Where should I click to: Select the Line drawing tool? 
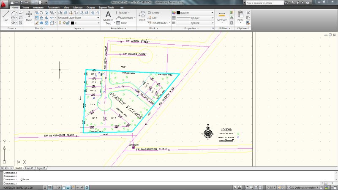5,16
